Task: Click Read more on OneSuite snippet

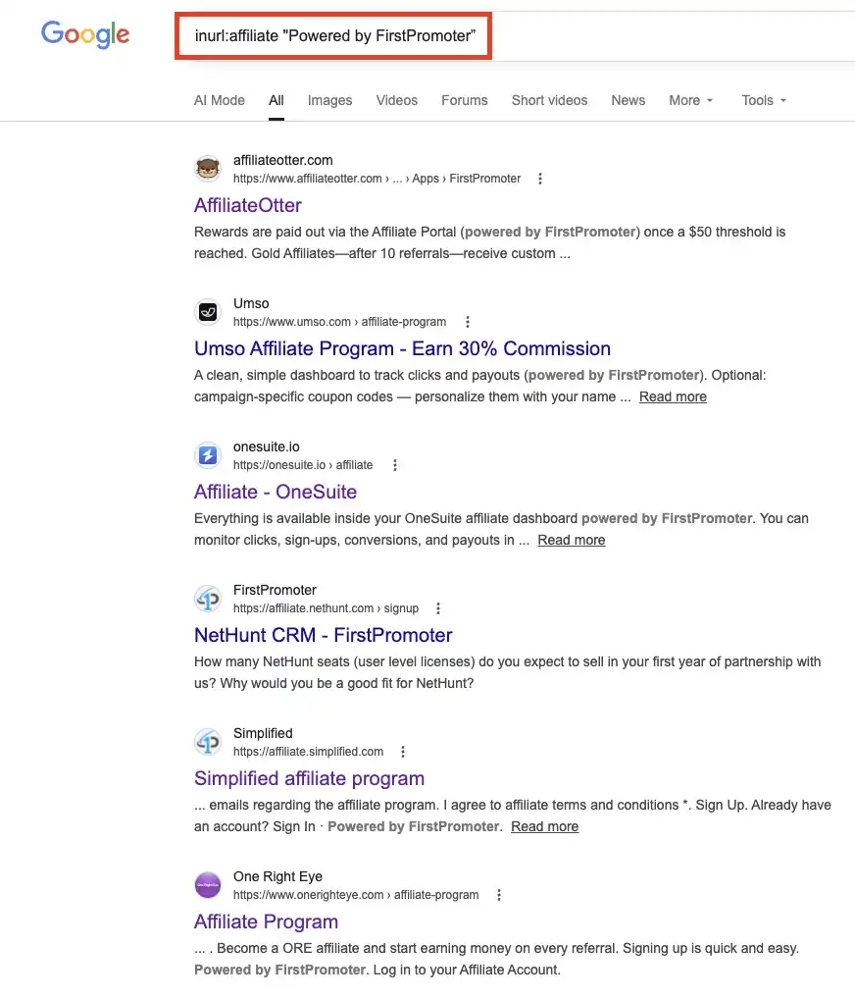Action: coord(571,540)
